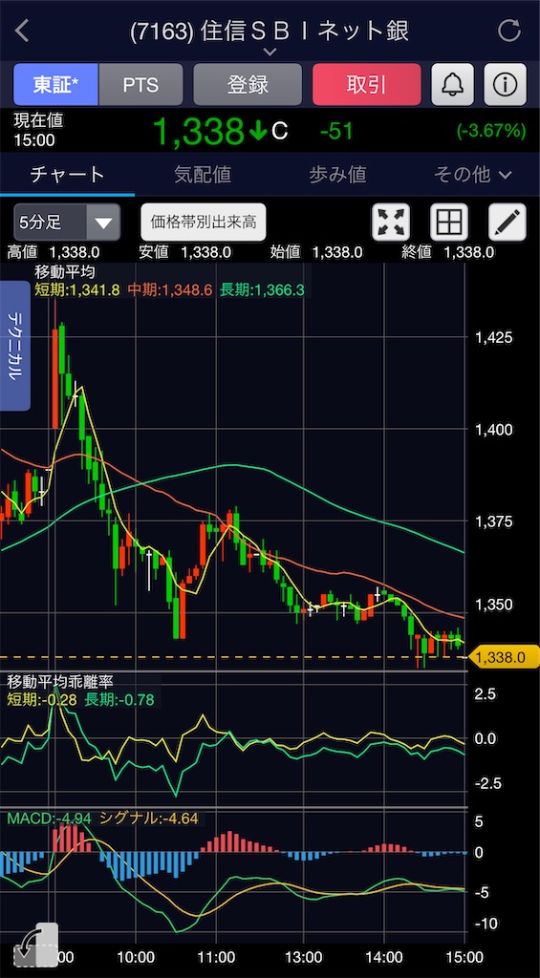Open the 取引 trade button

(x=366, y=84)
